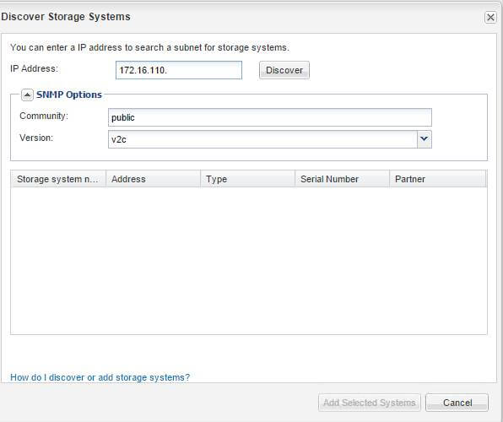Collapse the SNMP Options section arrow
This screenshot has width=503, height=422.
[27, 95]
